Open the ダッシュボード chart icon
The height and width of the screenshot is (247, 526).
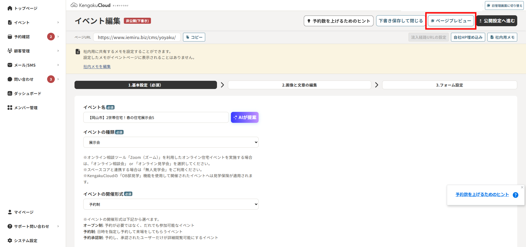click(10, 93)
